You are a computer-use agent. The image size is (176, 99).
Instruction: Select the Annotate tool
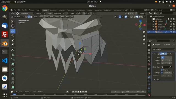[x=13, y=50]
